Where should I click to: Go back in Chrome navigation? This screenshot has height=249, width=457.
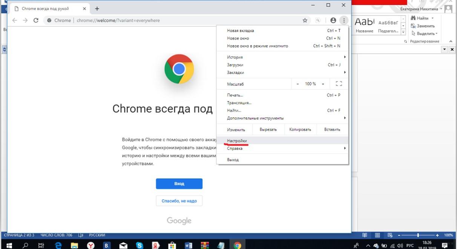(x=15, y=20)
